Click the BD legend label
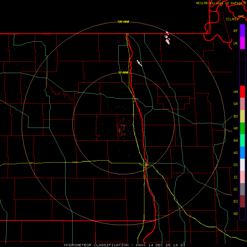The width and height of the screenshot is (247, 247). (x=235, y=116)
